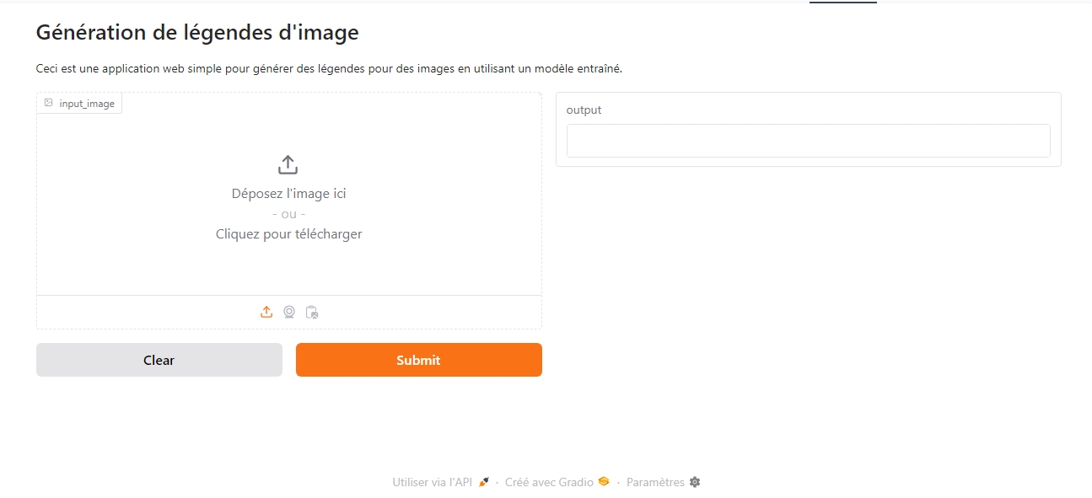This screenshot has width=1092, height=498.
Task: Click the image icon beside input_image
Action: 49,103
